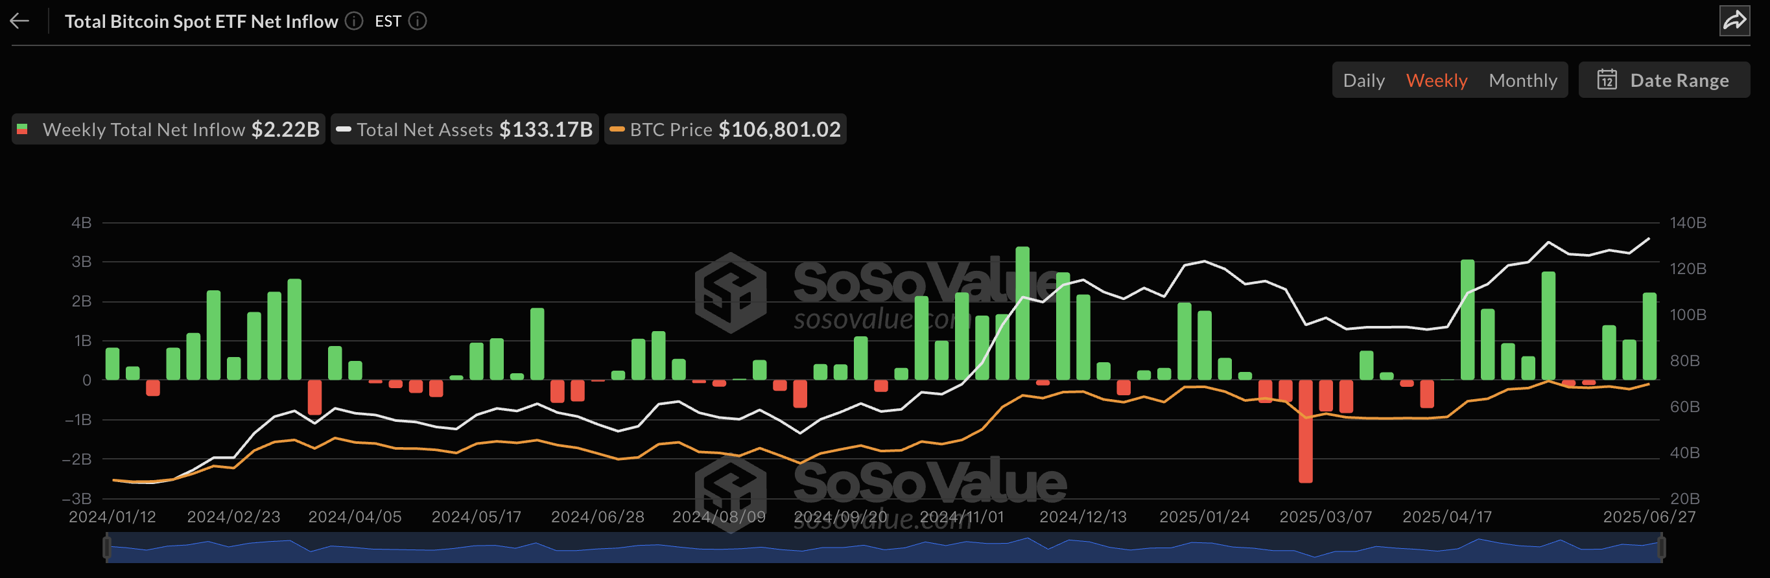Open info tooltip beside the chart title
Viewport: 1770px width, 578px height.
354,21
